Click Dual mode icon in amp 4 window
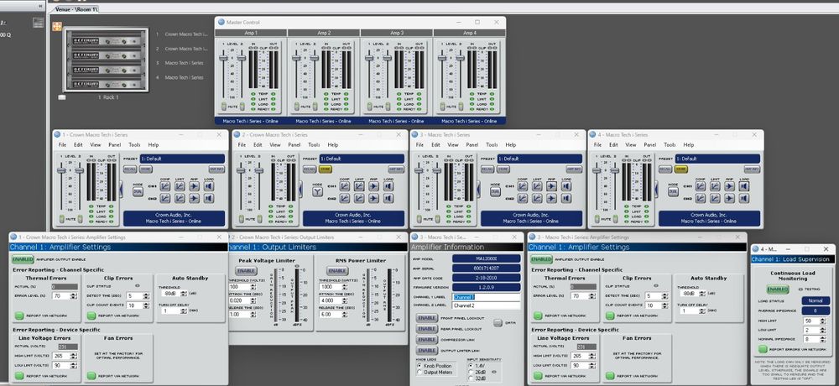 coord(673,192)
